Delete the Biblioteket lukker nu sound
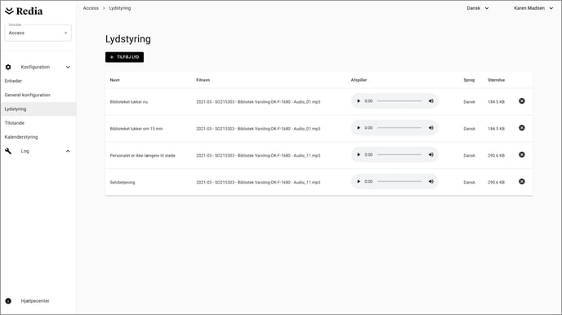 pyautogui.click(x=522, y=101)
